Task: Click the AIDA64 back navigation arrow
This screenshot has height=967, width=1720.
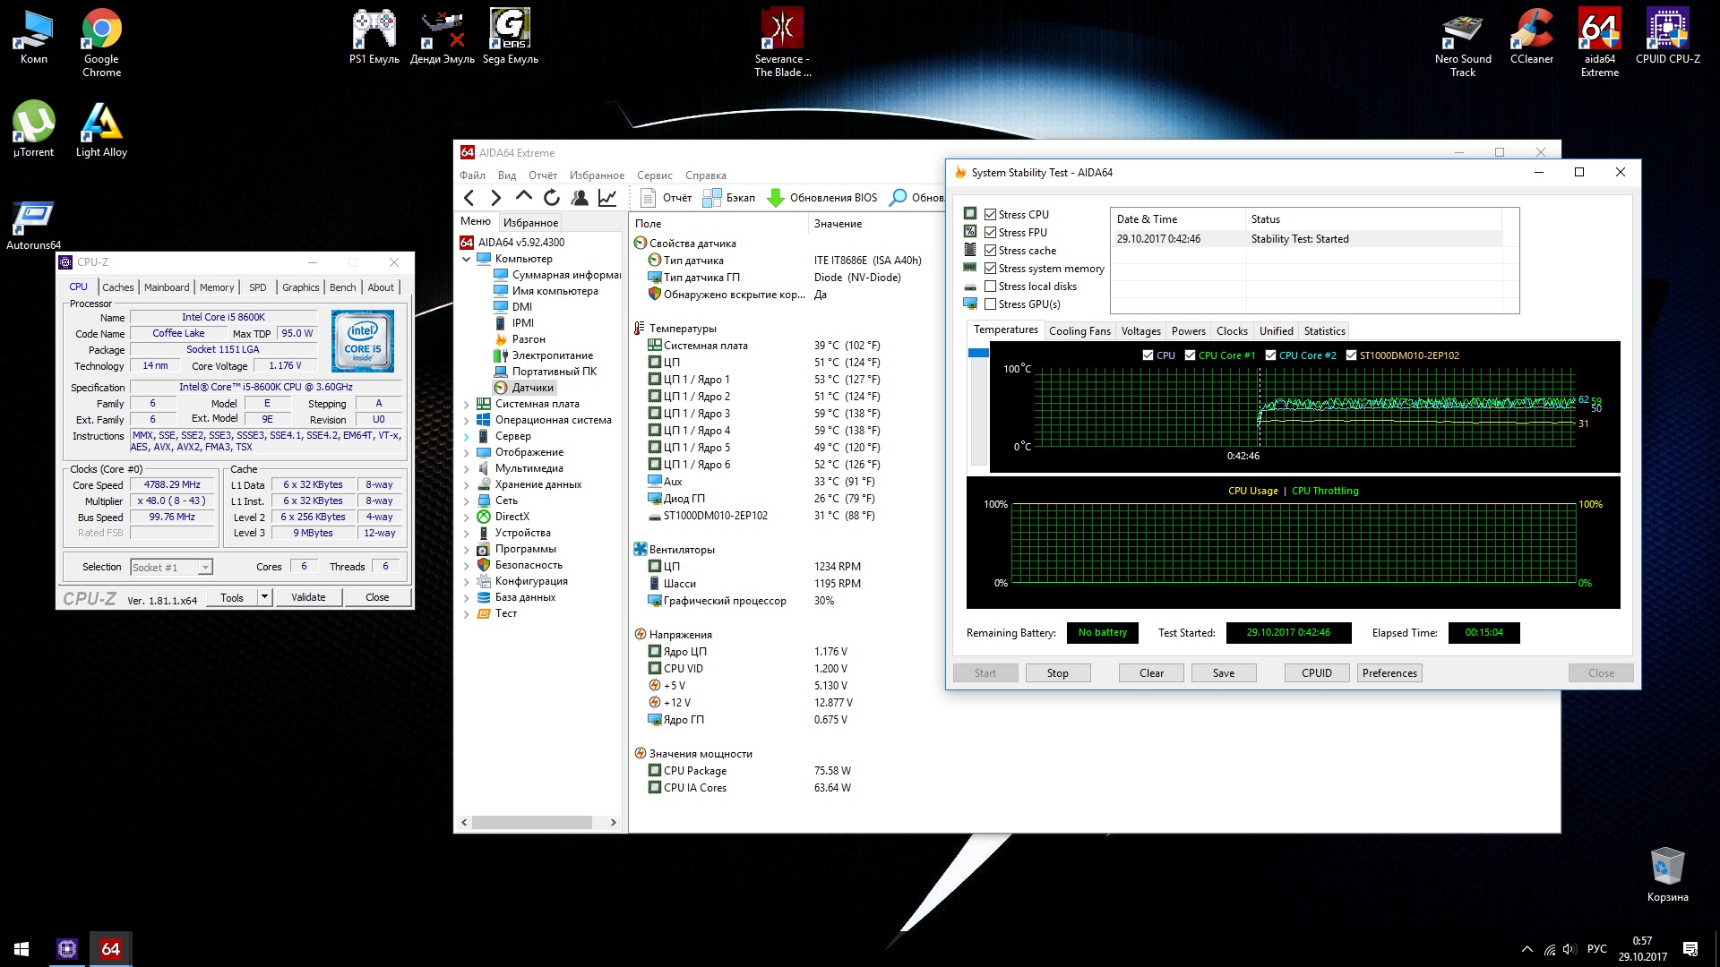Action: click(469, 198)
